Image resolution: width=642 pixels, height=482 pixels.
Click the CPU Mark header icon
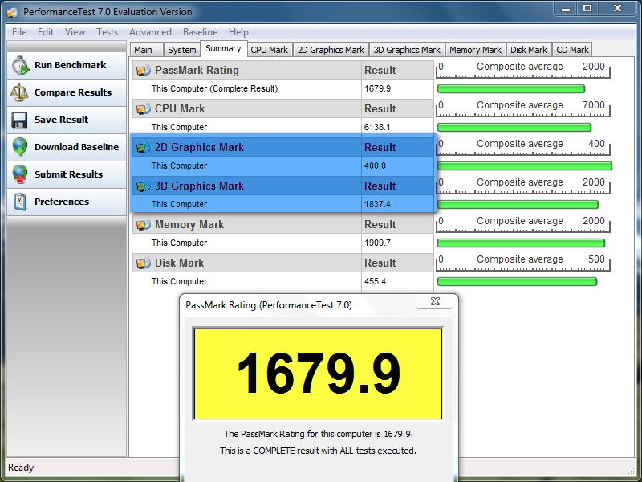(144, 109)
